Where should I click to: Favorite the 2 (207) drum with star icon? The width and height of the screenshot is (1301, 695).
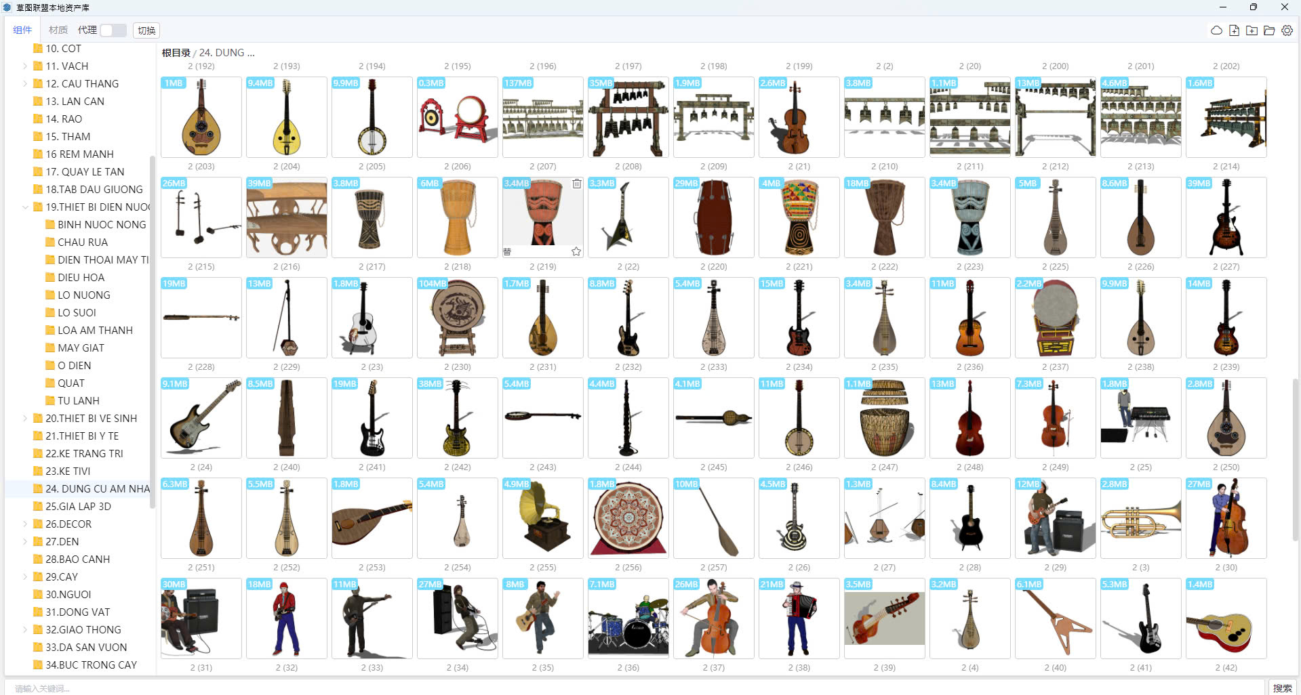point(576,251)
